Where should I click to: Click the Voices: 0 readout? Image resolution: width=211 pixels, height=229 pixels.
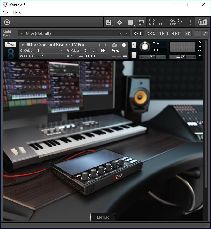point(76,51)
